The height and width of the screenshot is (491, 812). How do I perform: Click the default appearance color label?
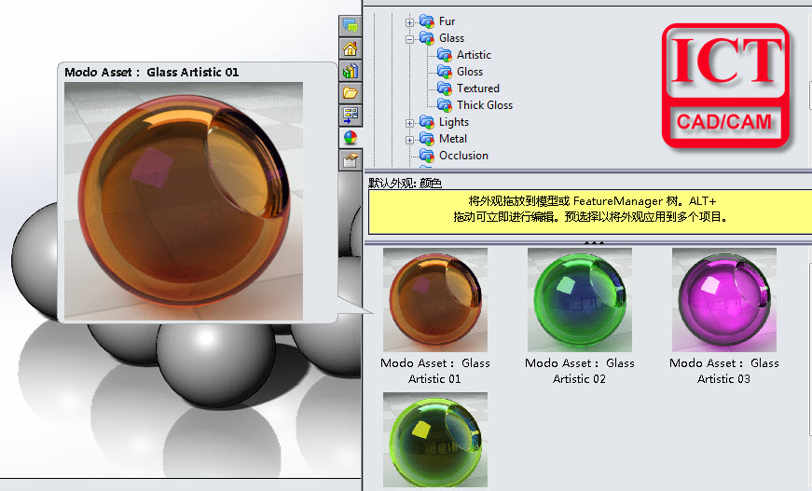point(405,183)
